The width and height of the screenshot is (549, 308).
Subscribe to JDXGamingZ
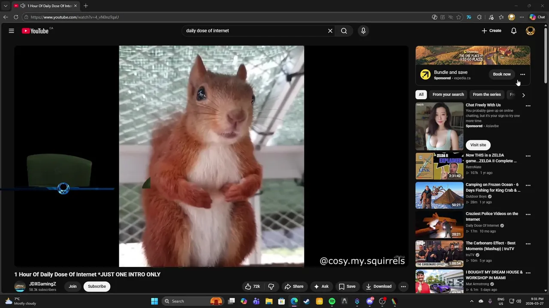97,287
